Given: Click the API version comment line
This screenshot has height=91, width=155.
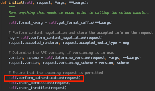Looking at the screenshot, I should [x=61, y=53].
